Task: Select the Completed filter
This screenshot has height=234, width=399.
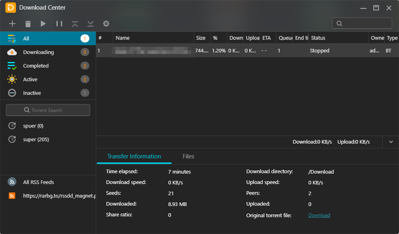Action: tap(36, 66)
